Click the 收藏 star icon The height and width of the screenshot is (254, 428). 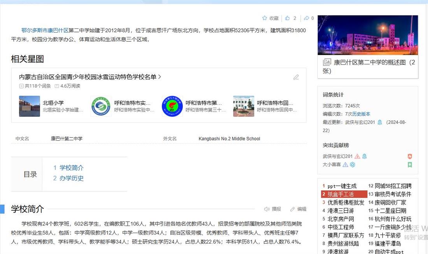(265, 18)
